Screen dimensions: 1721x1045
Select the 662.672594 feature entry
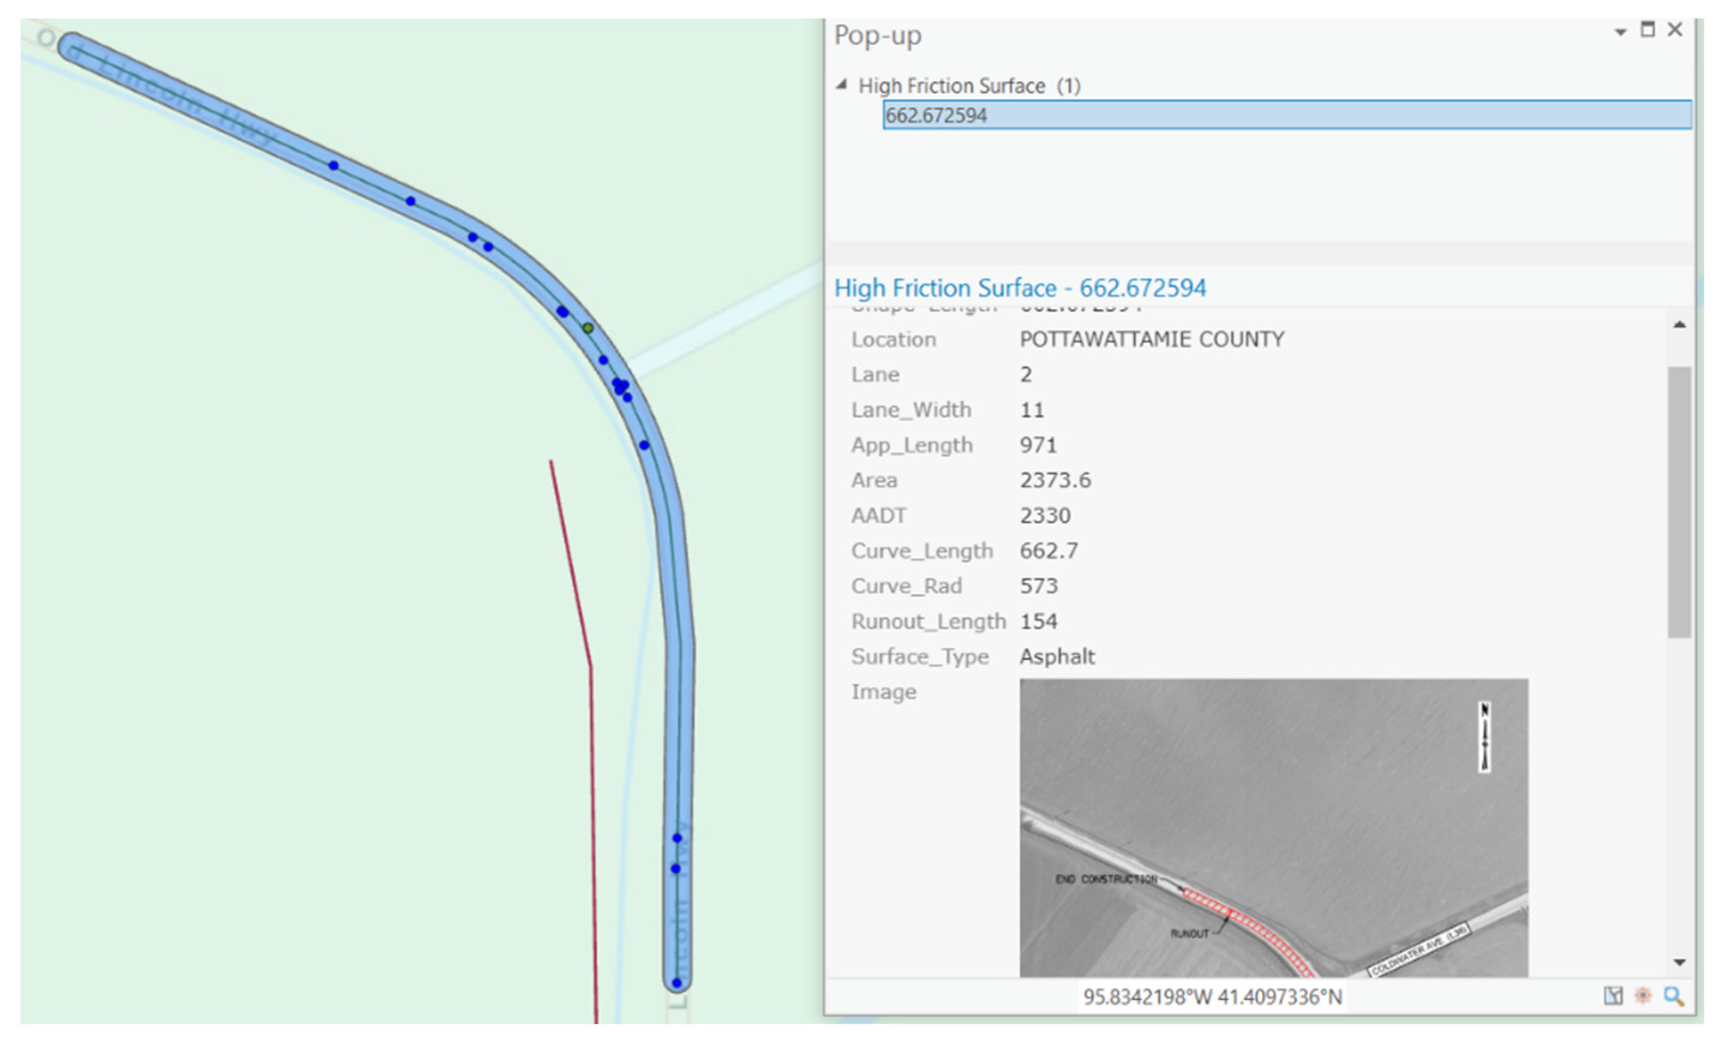[936, 115]
